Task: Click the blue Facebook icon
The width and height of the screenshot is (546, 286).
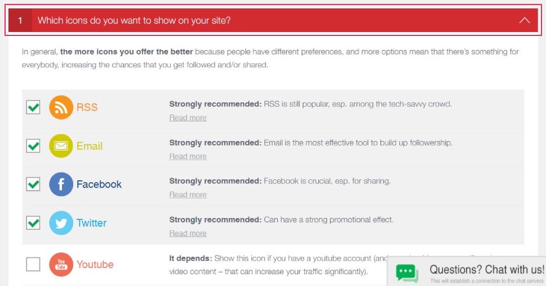Action: [x=61, y=184]
